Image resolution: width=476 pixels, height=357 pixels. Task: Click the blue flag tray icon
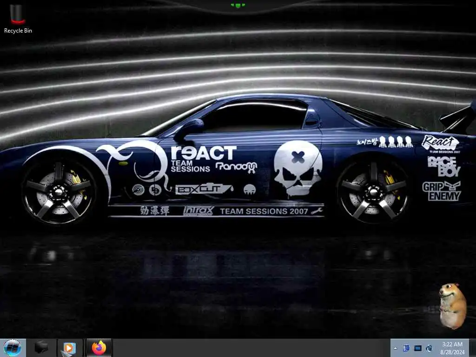406,348
